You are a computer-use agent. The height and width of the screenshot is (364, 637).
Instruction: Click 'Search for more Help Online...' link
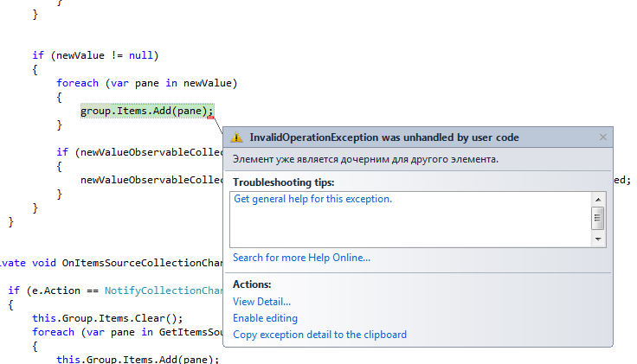(301, 258)
